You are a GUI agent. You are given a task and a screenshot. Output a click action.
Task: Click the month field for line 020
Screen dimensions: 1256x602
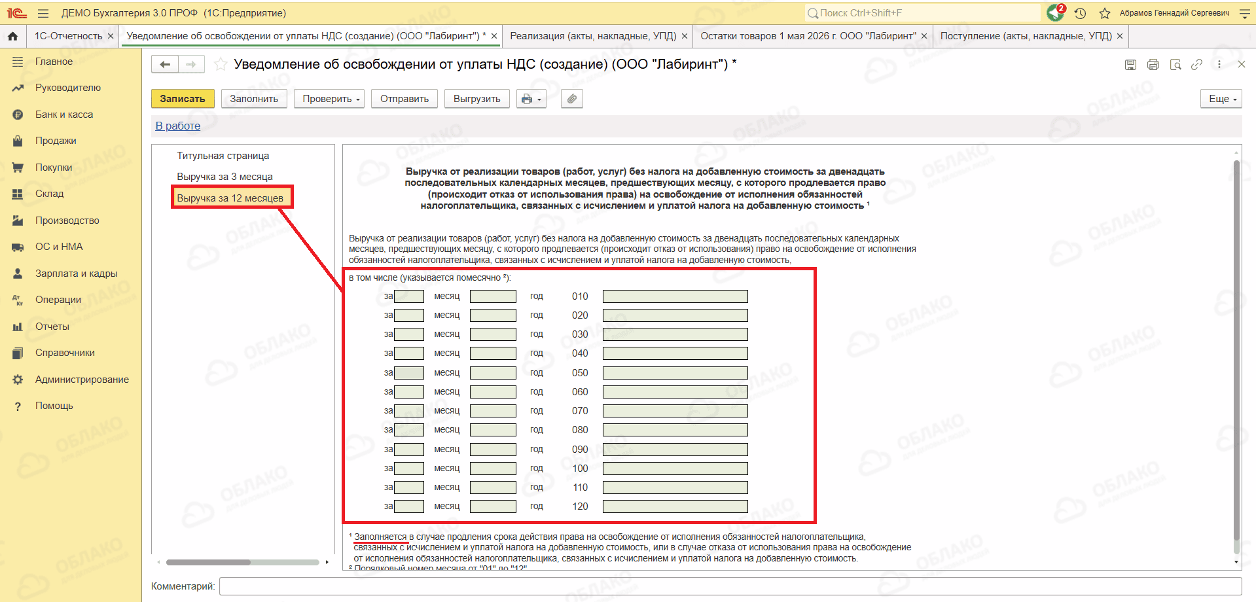coord(409,315)
